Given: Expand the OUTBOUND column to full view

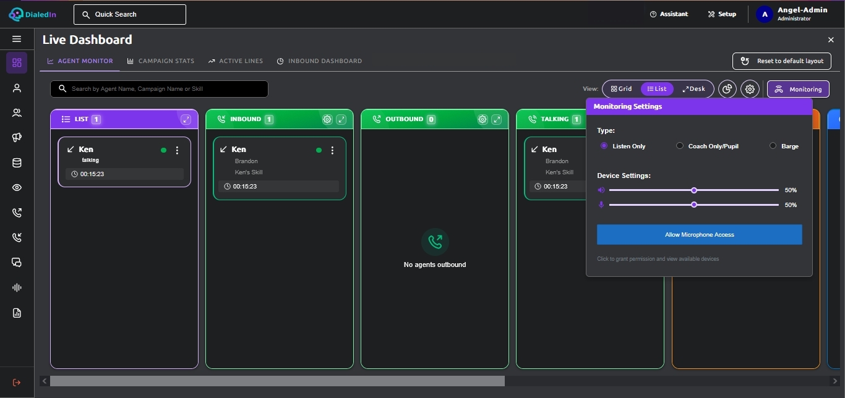Looking at the screenshot, I should [496, 119].
